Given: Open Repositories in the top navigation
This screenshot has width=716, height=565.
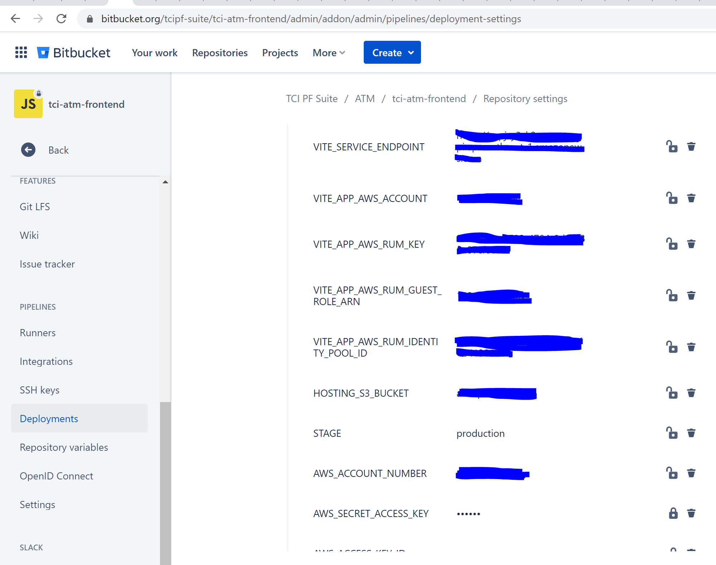Looking at the screenshot, I should coord(220,53).
